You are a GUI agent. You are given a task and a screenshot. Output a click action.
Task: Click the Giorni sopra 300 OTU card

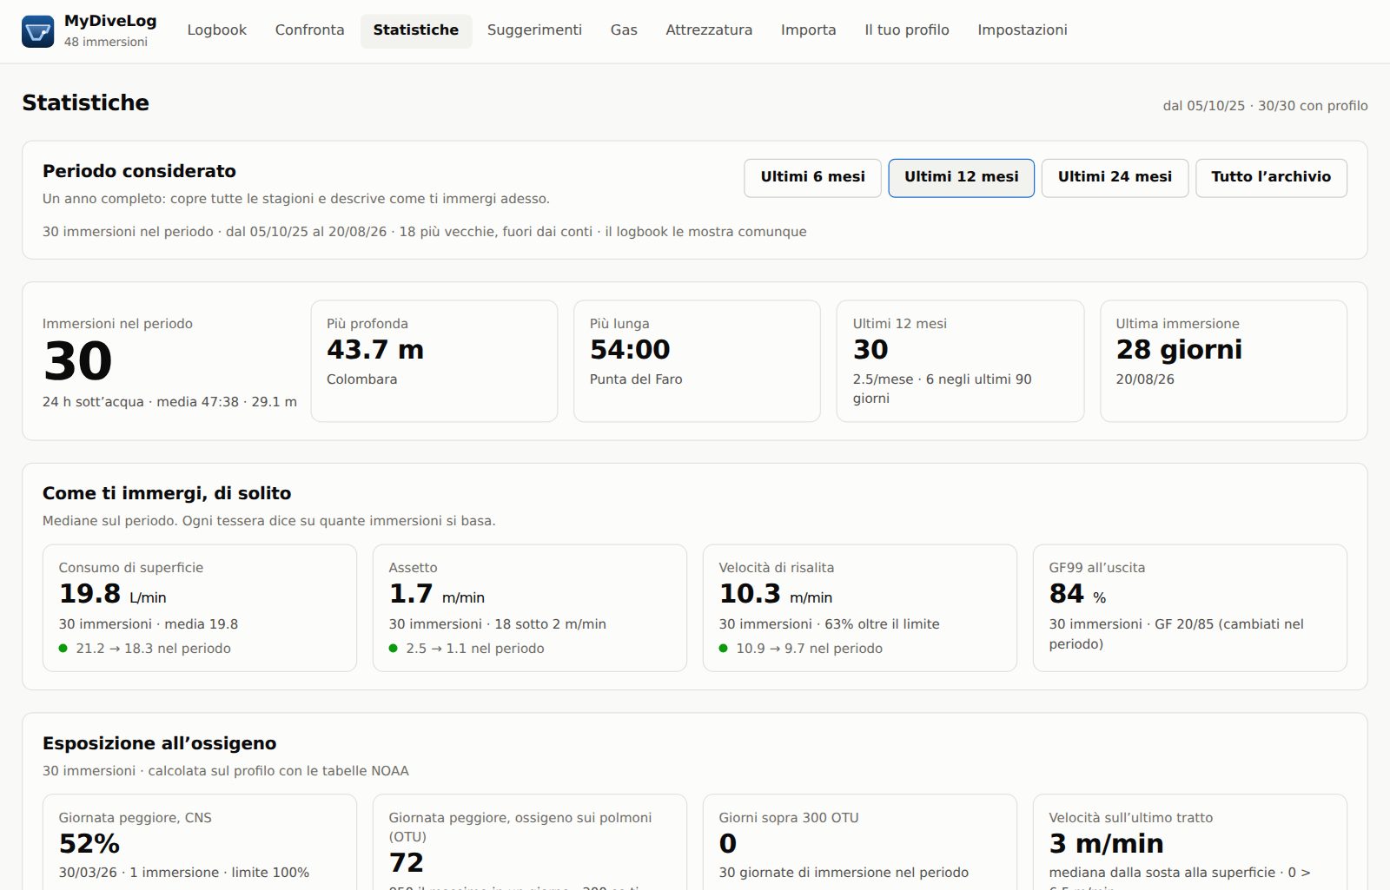tap(860, 842)
